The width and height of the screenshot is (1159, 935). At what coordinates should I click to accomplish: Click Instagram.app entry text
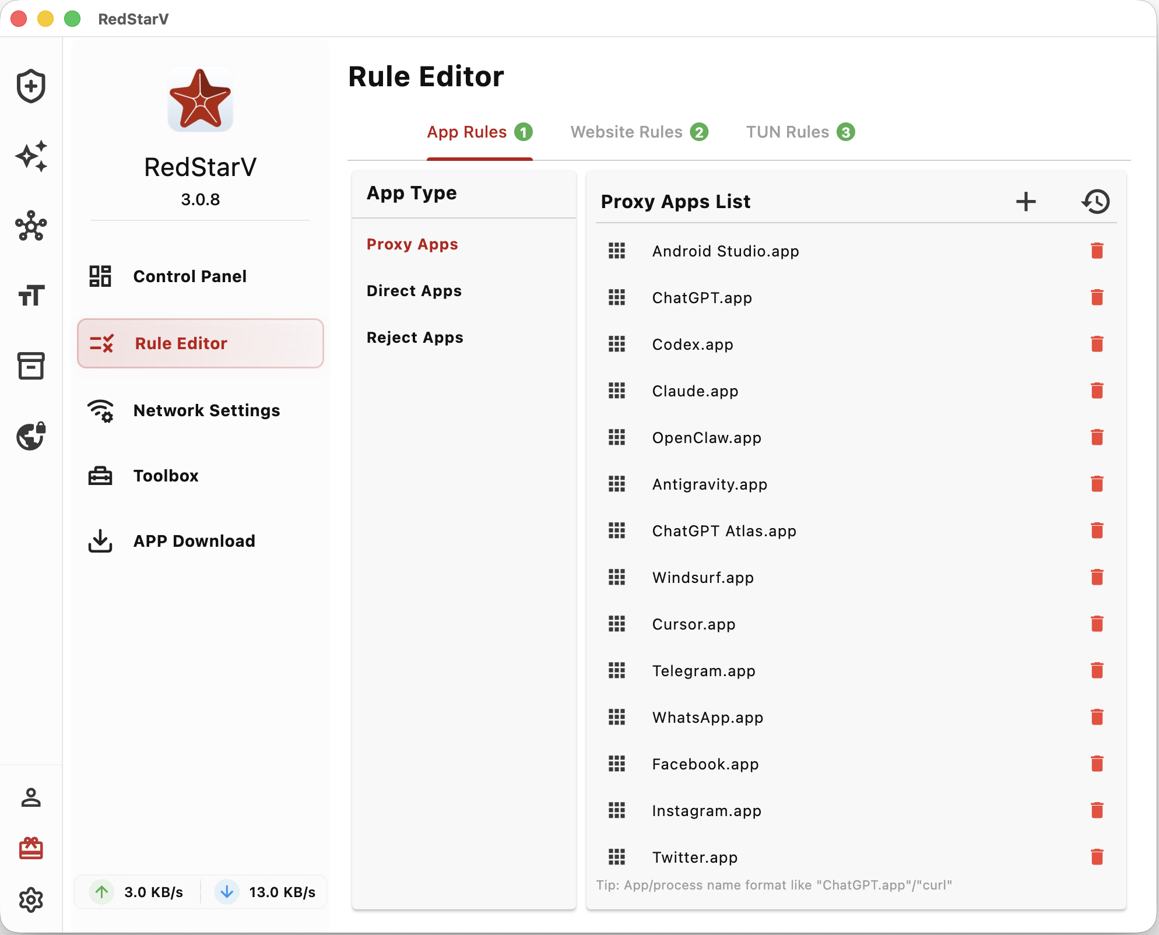point(707,811)
